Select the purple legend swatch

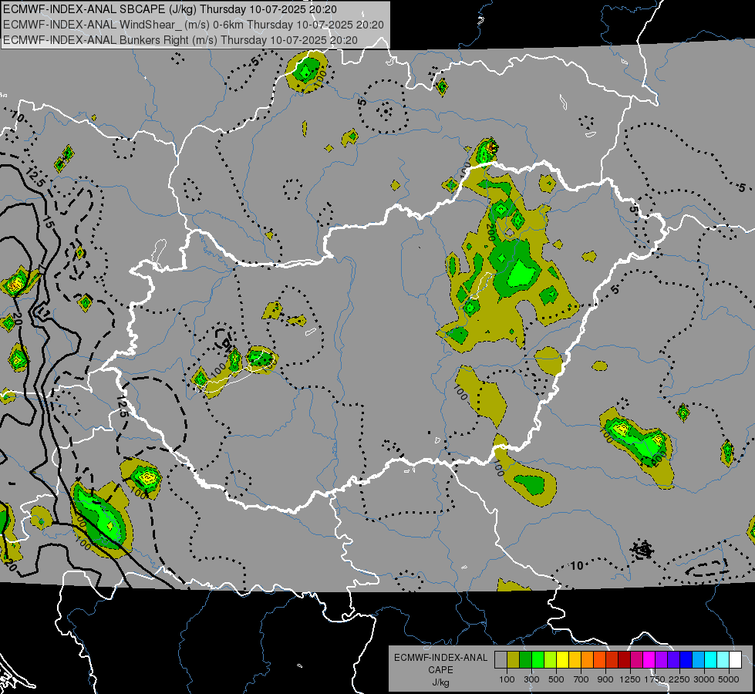coord(661,660)
